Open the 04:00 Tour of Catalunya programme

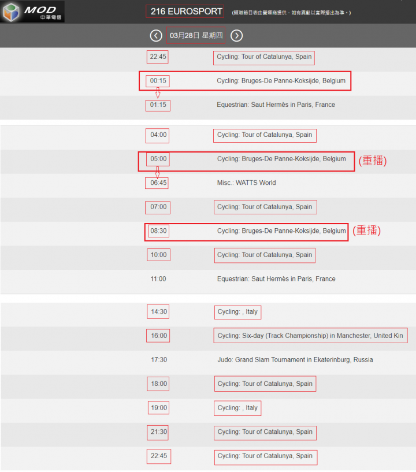(x=265, y=135)
